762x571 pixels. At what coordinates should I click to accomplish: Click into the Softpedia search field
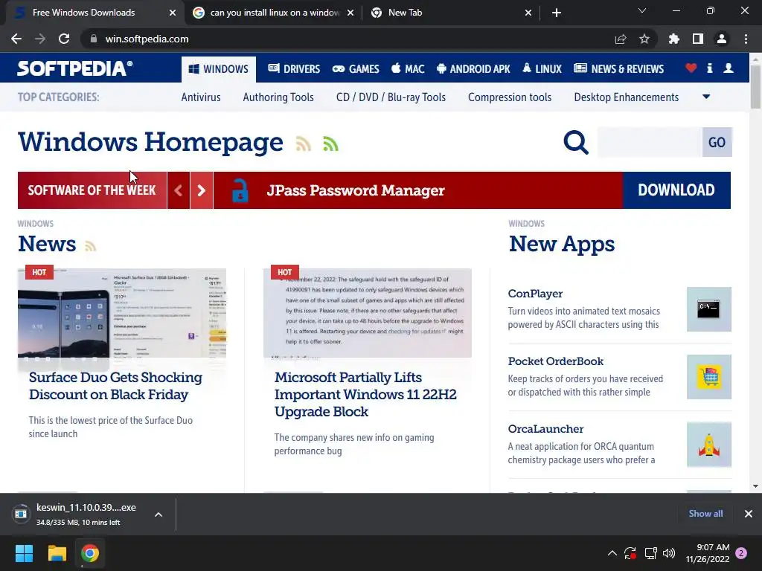(x=650, y=142)
